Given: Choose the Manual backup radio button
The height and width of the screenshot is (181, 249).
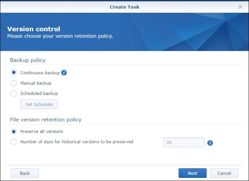Looking at the screenshot, I should pyautogui.click(x=14, y=83).
